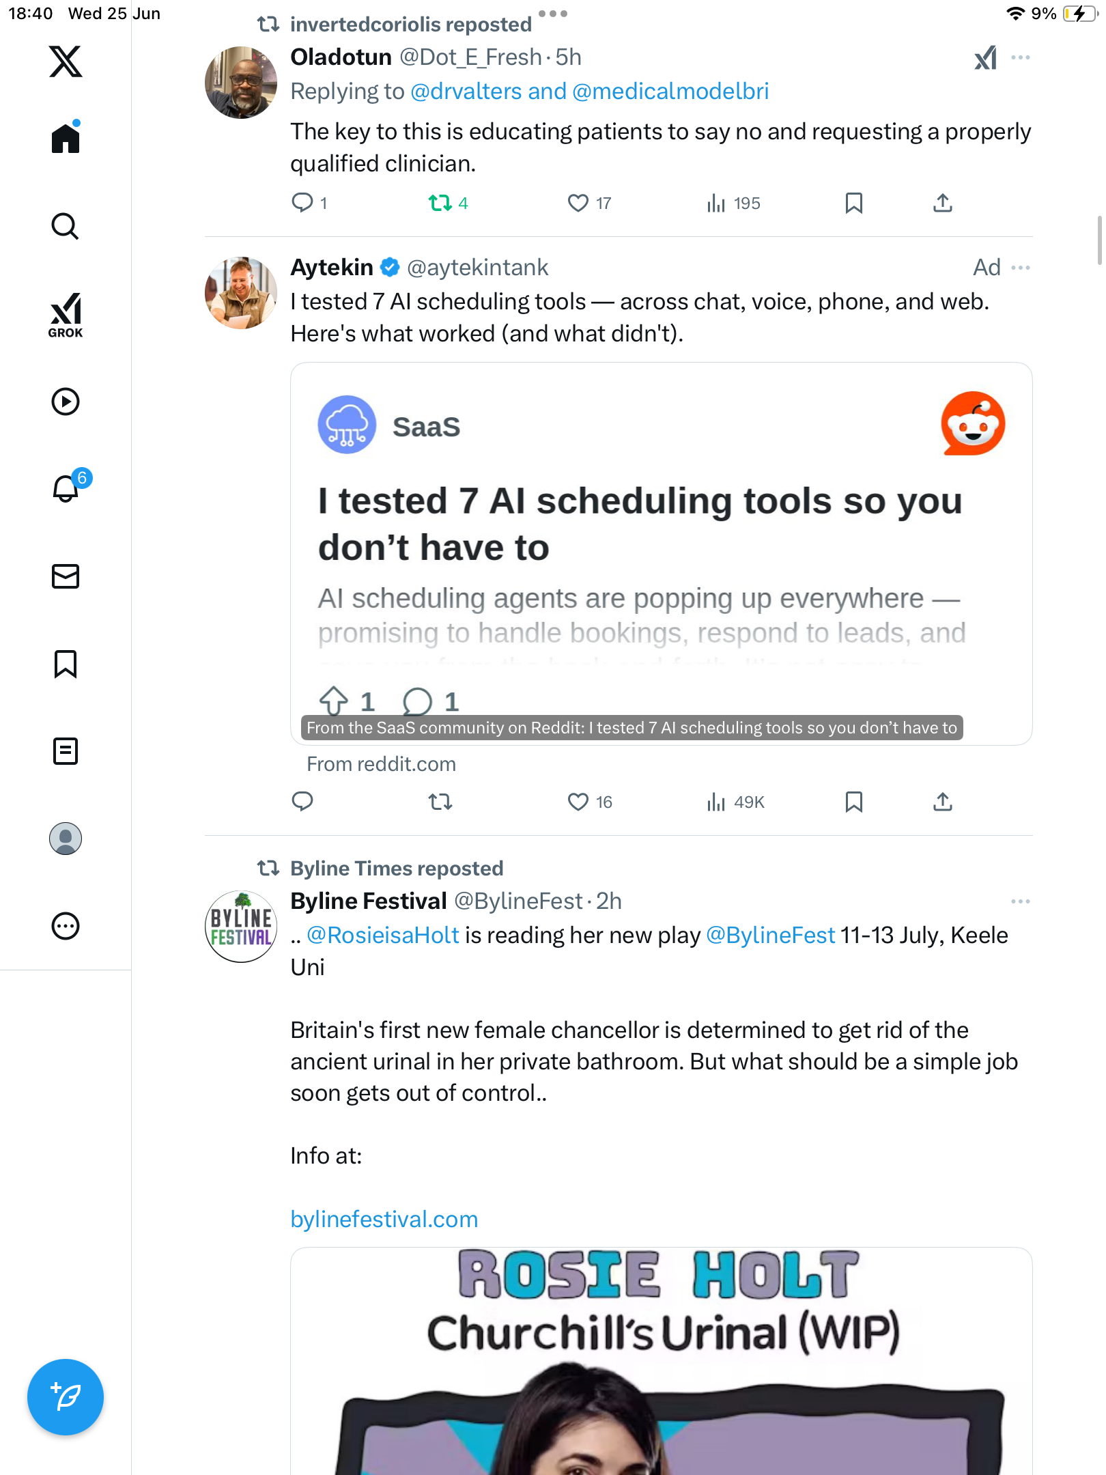This screenshot has height=1475, width=1106.
Task: Tap the compose new post button
Action: 66,1397
